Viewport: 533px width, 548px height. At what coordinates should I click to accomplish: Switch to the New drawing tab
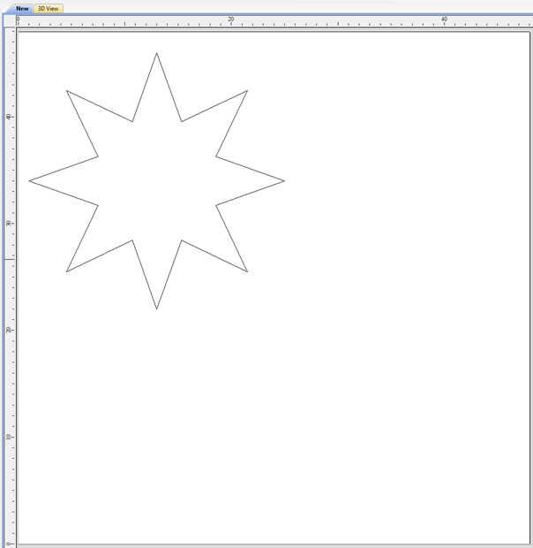(x=22, y=8)
